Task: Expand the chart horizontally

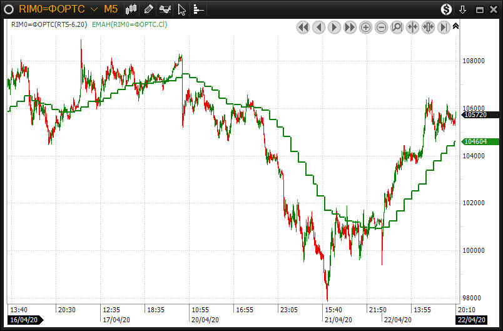Action: click(x=429, y=27)
